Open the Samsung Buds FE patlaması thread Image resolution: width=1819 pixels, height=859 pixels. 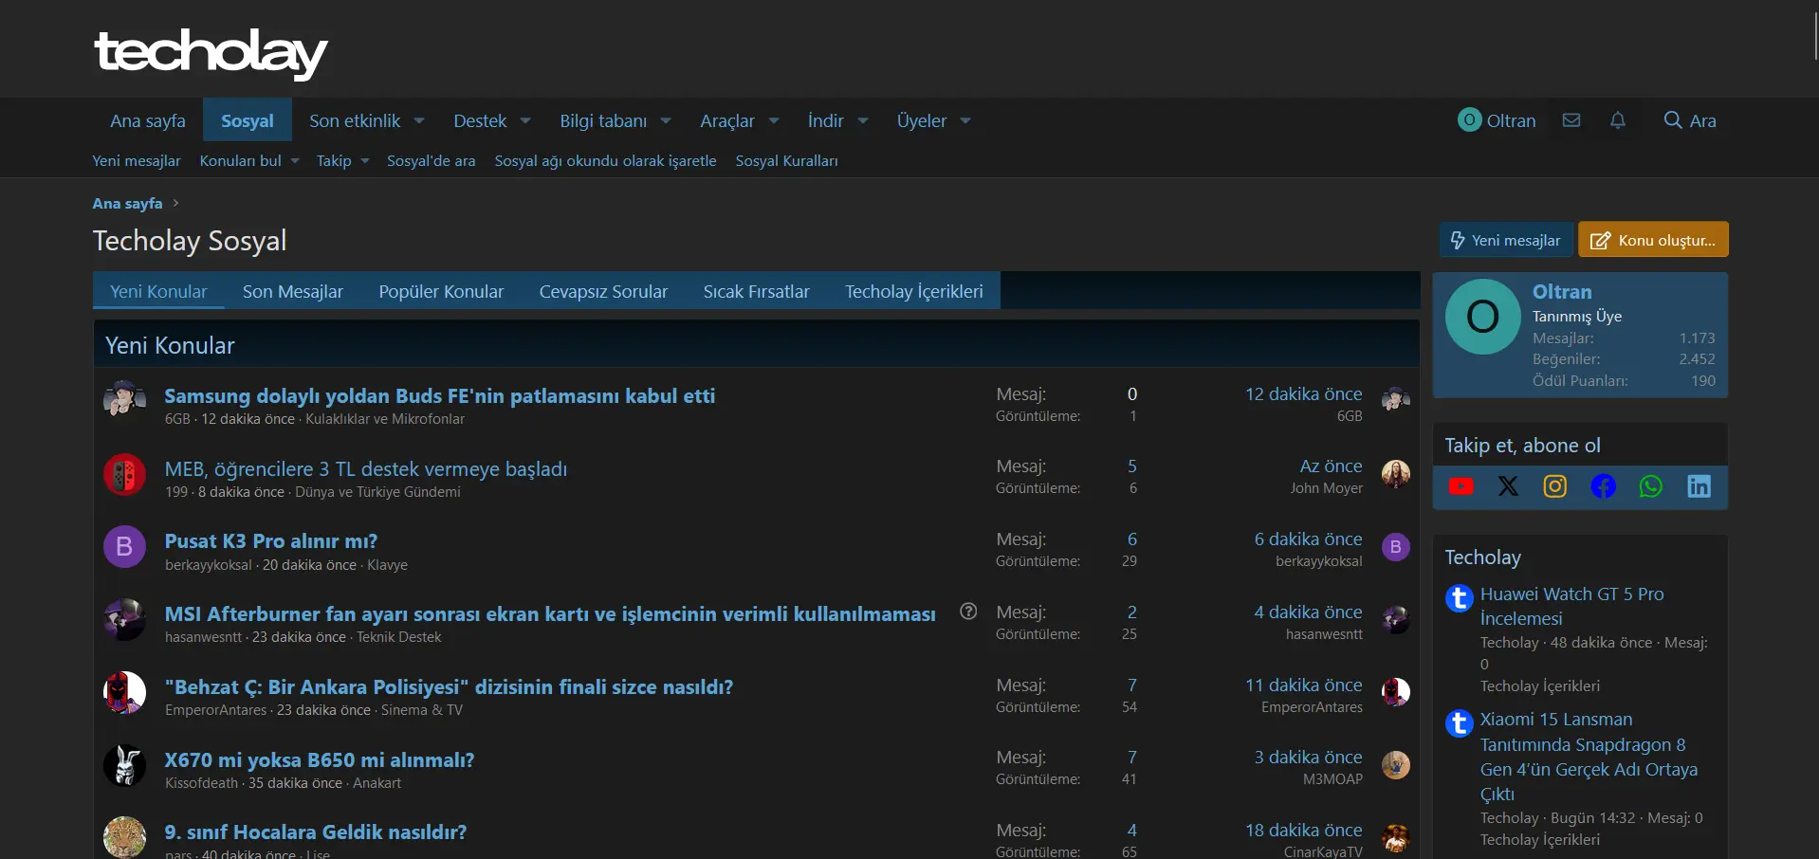[x=440, y=395]
